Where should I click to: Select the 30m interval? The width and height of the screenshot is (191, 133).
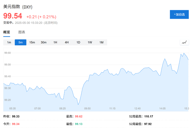[x=44, y=42]
